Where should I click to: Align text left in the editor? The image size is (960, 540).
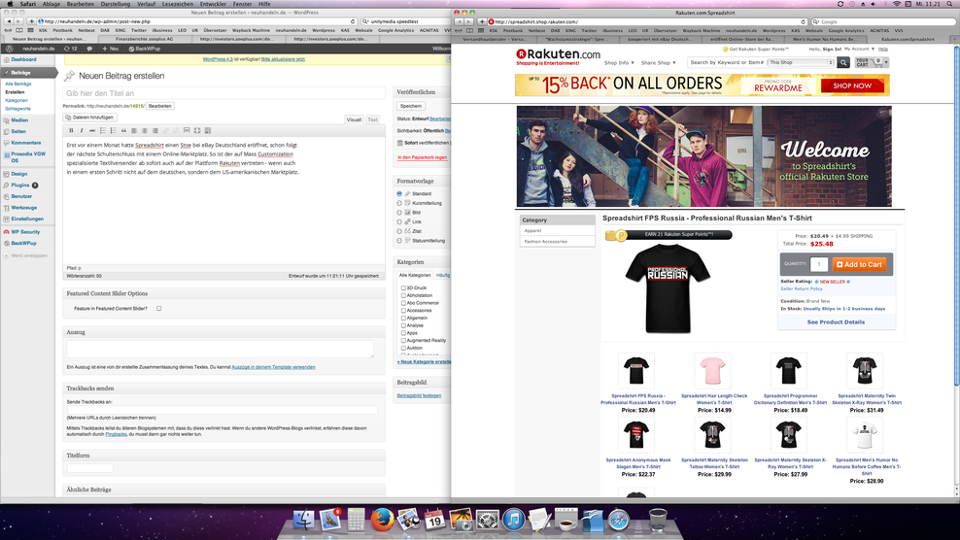coord(134,130)
